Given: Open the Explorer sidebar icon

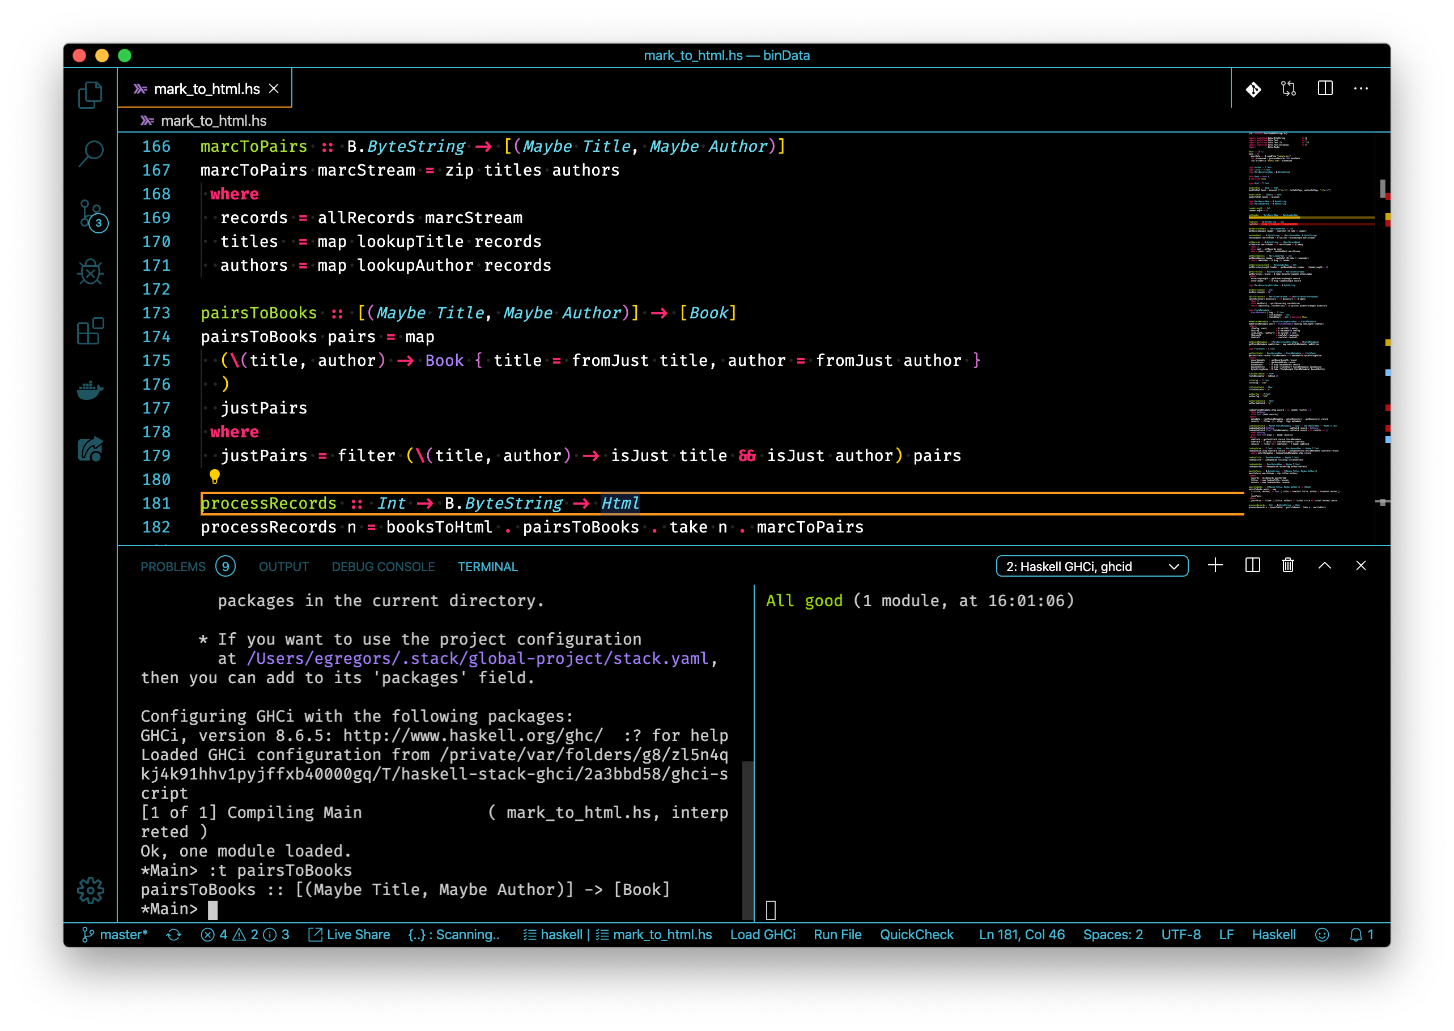Looking at the screenshot, I should (x=90, y=95).
